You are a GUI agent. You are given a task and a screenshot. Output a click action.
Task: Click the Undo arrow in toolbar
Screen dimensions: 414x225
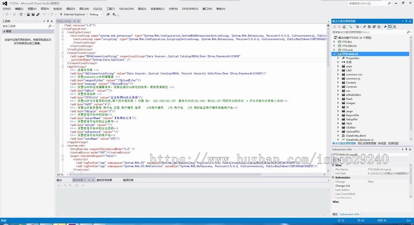[x=45, y=14]
